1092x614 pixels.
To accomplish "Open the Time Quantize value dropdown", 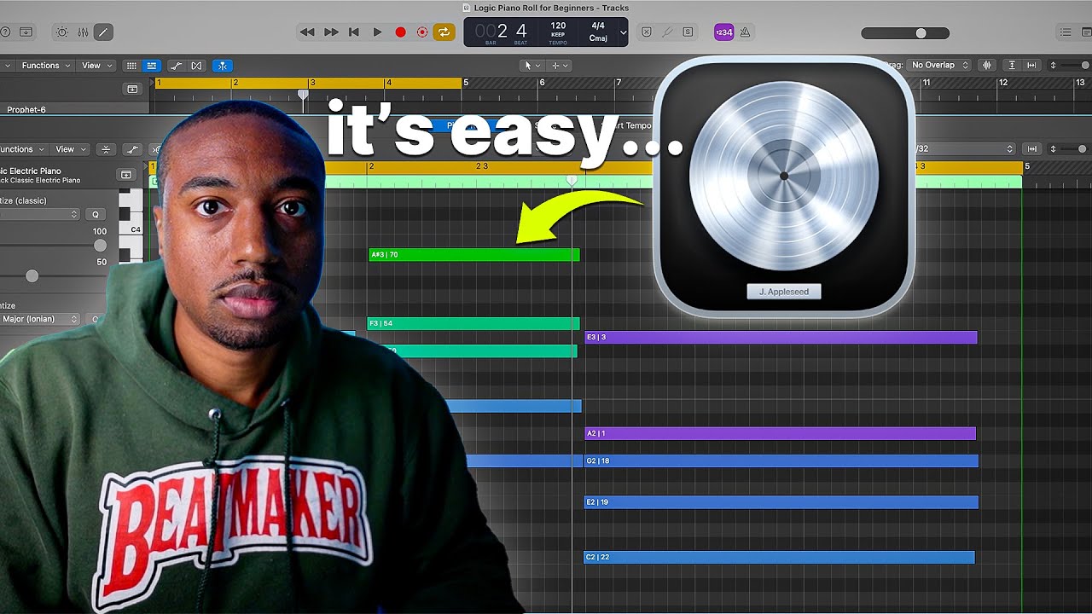I will coord(40,215).
